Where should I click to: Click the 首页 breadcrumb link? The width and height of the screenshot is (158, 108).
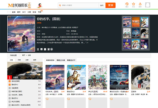(24, 55)
